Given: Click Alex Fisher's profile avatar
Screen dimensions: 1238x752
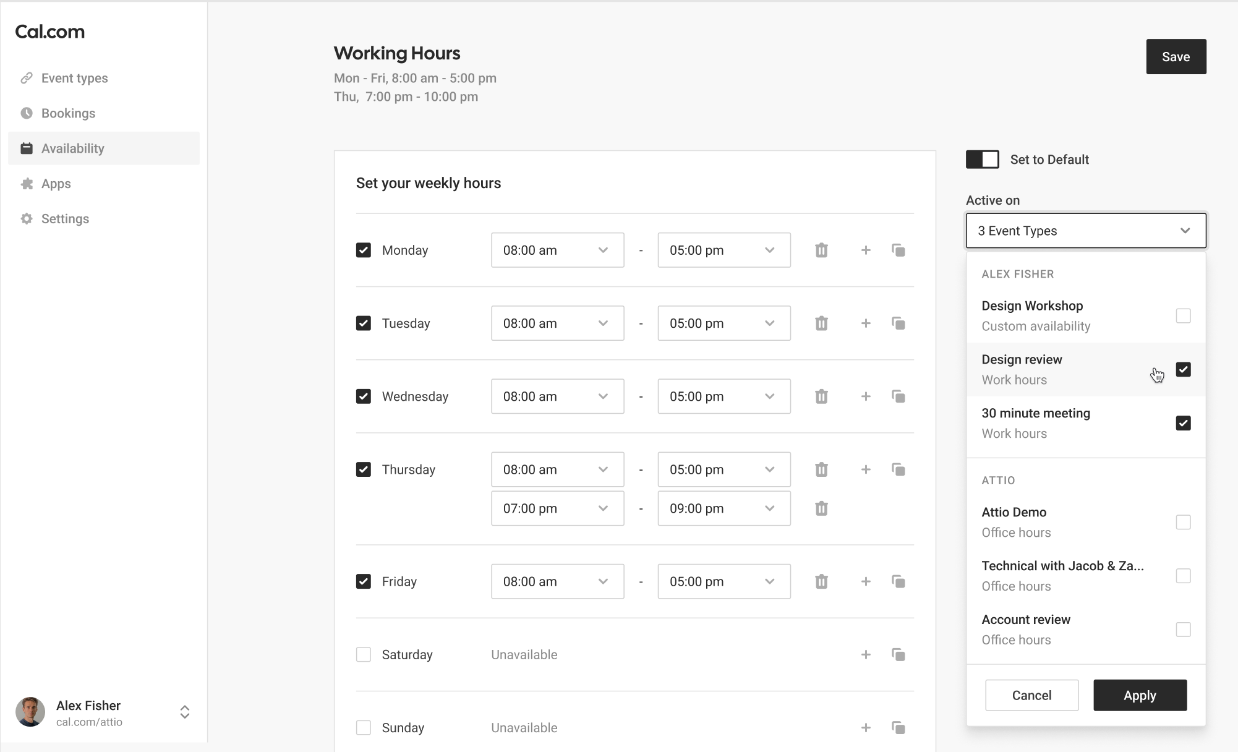Looking at the screenshot, I should 32,712.
